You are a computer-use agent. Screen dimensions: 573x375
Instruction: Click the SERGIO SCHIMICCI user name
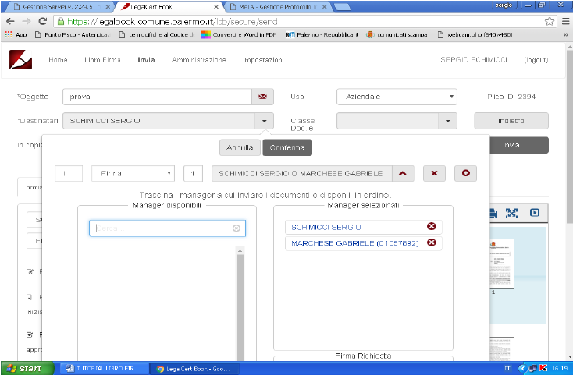click(474, 60)
